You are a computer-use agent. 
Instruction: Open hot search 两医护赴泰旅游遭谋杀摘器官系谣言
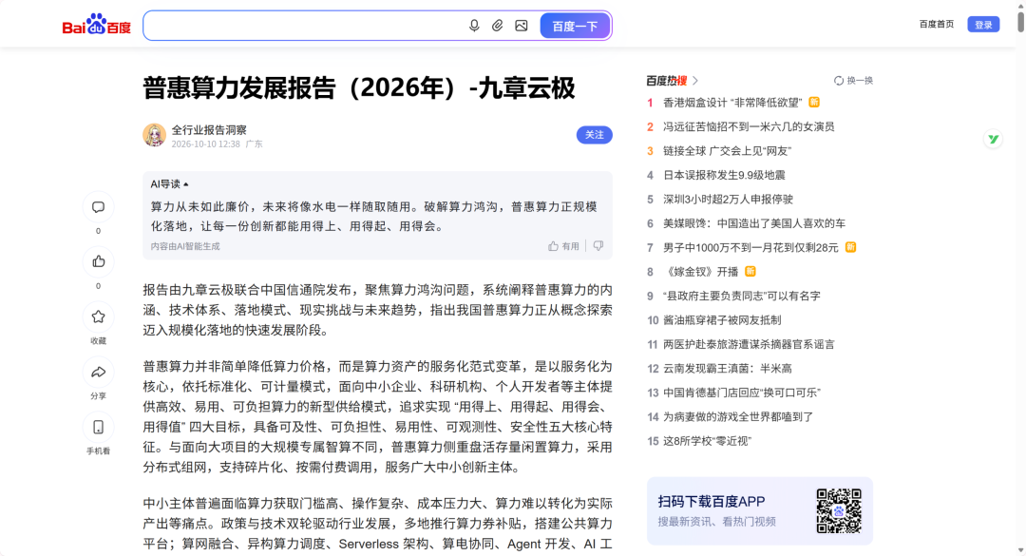pyautogui.click(x=749, y=344)
